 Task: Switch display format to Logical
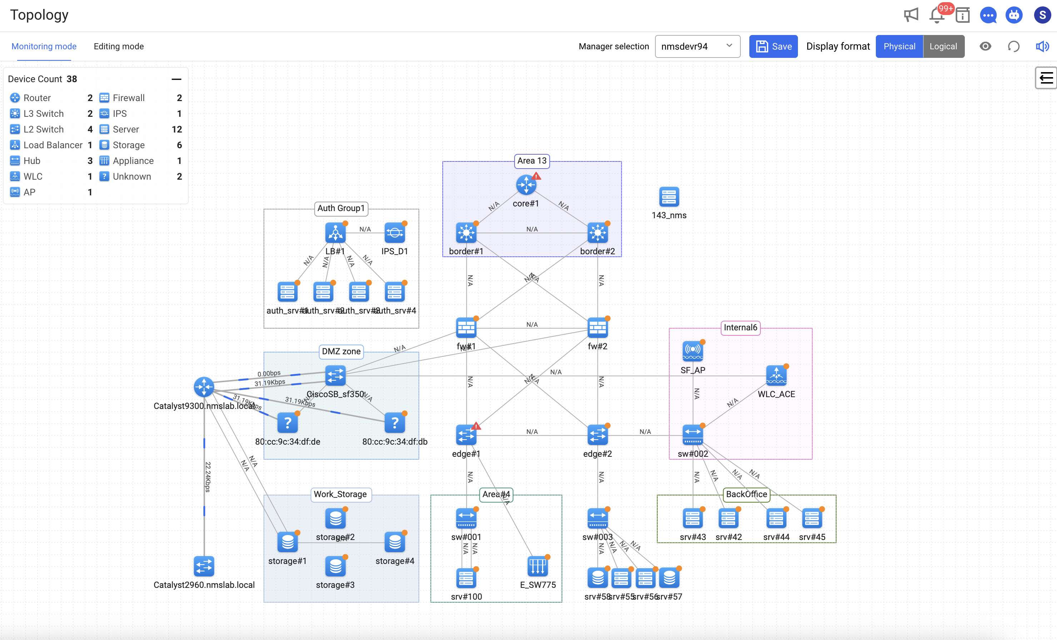tap(943, 46)
